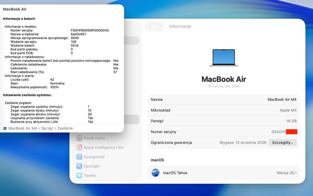Click device name value bq40z651
The height and width of the screenshot is (196, 313).
79,34
